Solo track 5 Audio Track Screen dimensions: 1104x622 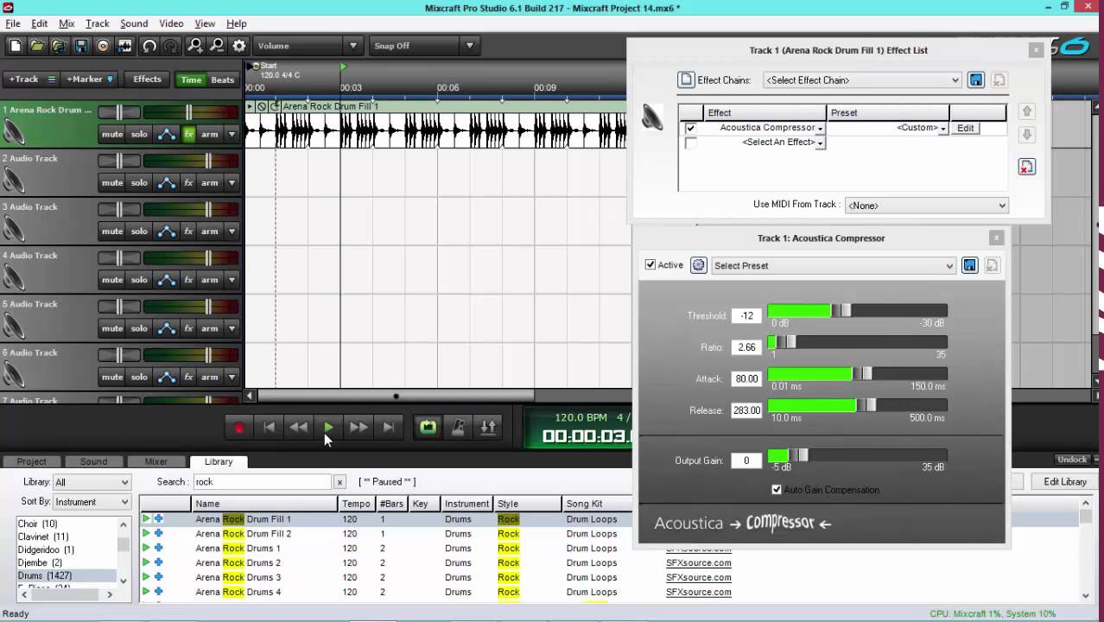[x=139, y=327]
